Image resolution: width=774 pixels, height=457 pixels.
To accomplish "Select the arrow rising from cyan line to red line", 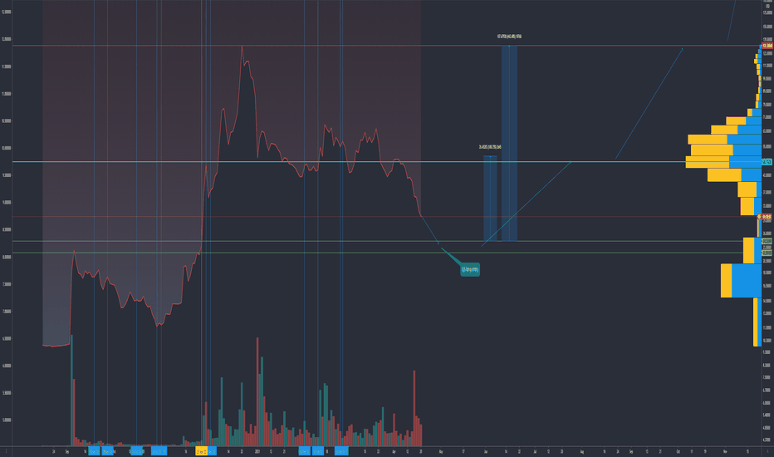I will (x=649, y=103).
